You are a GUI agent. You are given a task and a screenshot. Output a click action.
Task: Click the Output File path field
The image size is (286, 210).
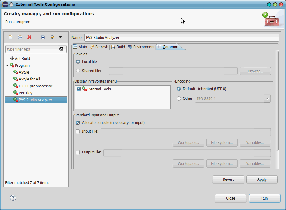pos(187,153)
